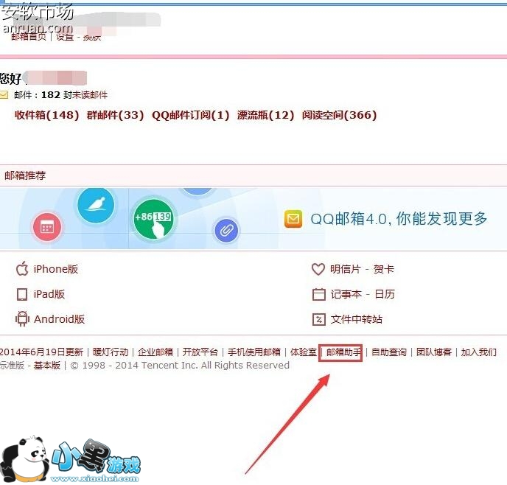Open 阅读空间(366) reading space
Image resolution: width=507 pixels, height=485 pixels.
(x=339, y=115)
